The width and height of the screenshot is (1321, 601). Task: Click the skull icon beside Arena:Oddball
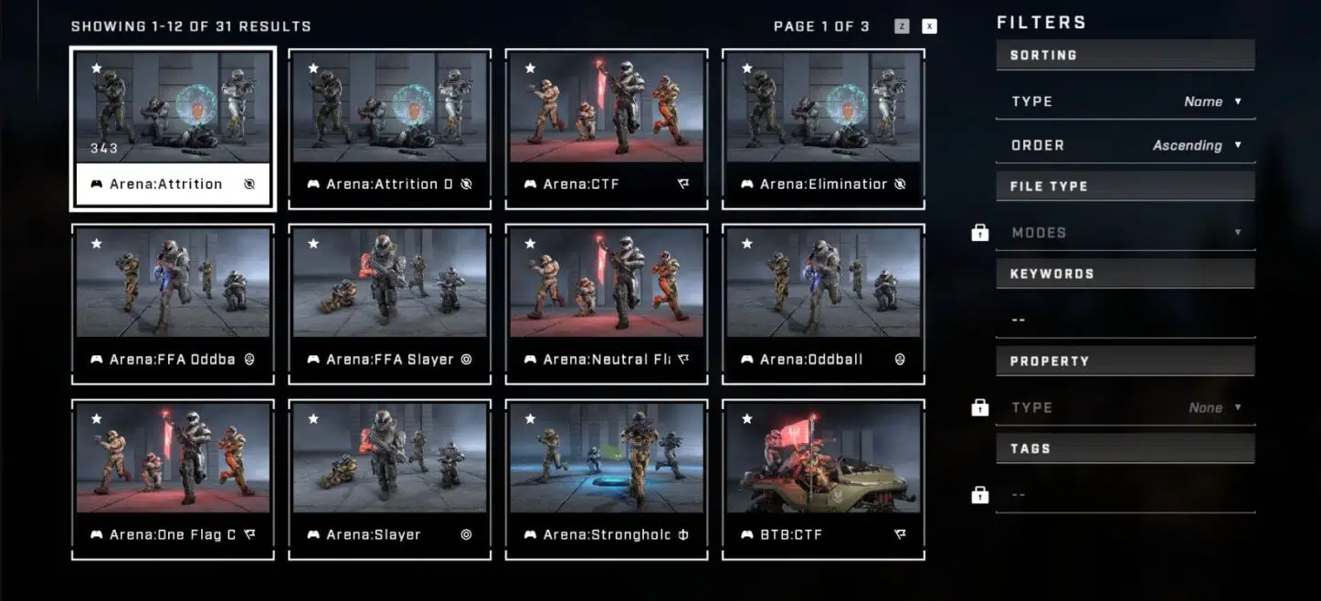point(900,359)
